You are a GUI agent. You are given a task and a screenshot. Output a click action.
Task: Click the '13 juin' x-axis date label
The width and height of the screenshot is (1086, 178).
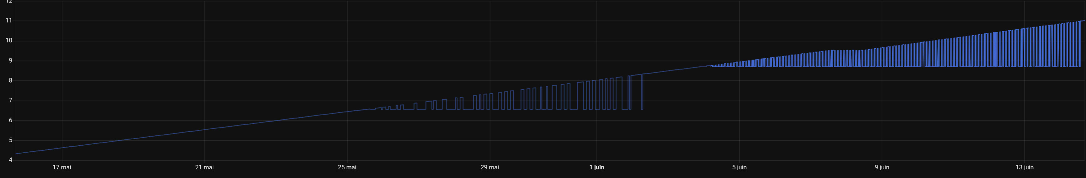pos(1025,167)
